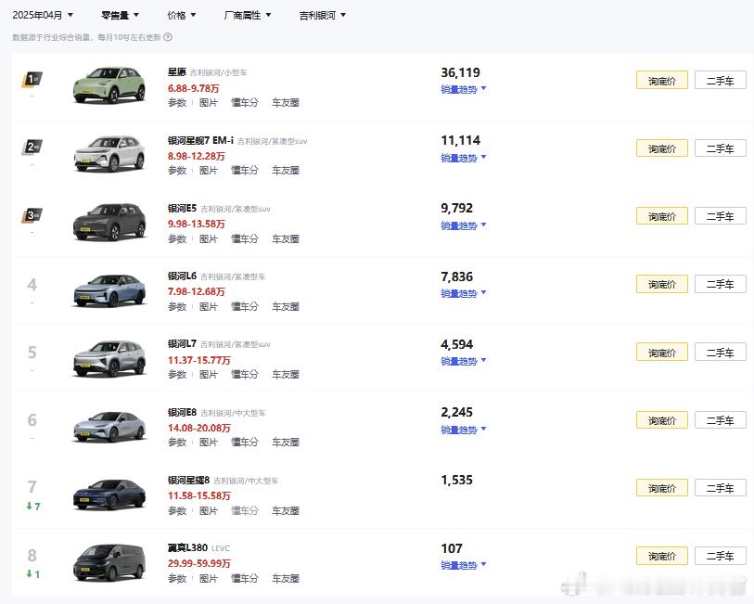The width and height of the screenshot is (754, 604).
Task: Expand the 价格 filter dropdown
Action: [x=181, y=16]
